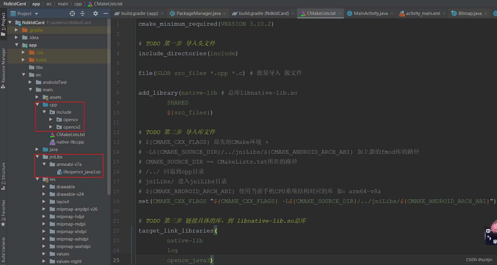Open the 2: Favorites tool window

pos(3,213)
